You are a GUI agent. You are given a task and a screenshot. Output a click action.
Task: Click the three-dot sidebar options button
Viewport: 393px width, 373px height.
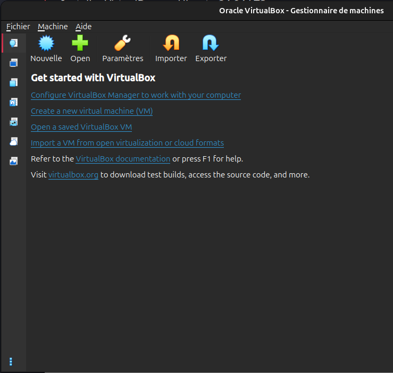tap(11, 362)
